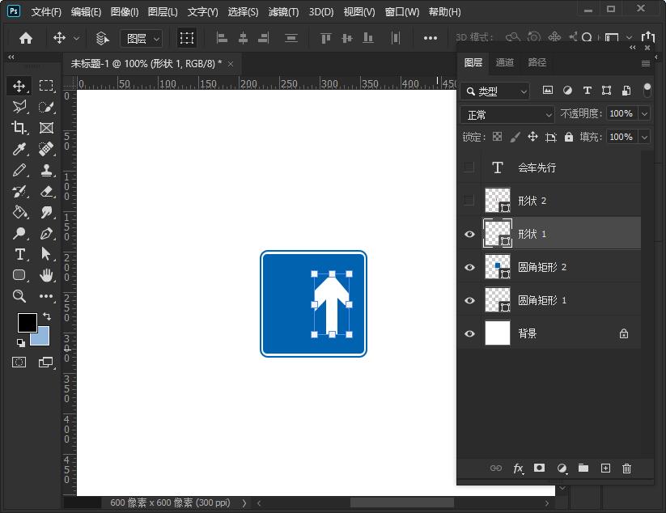Activate the Eraser tool
666x513 pixels.
click(x=46, y=192)
